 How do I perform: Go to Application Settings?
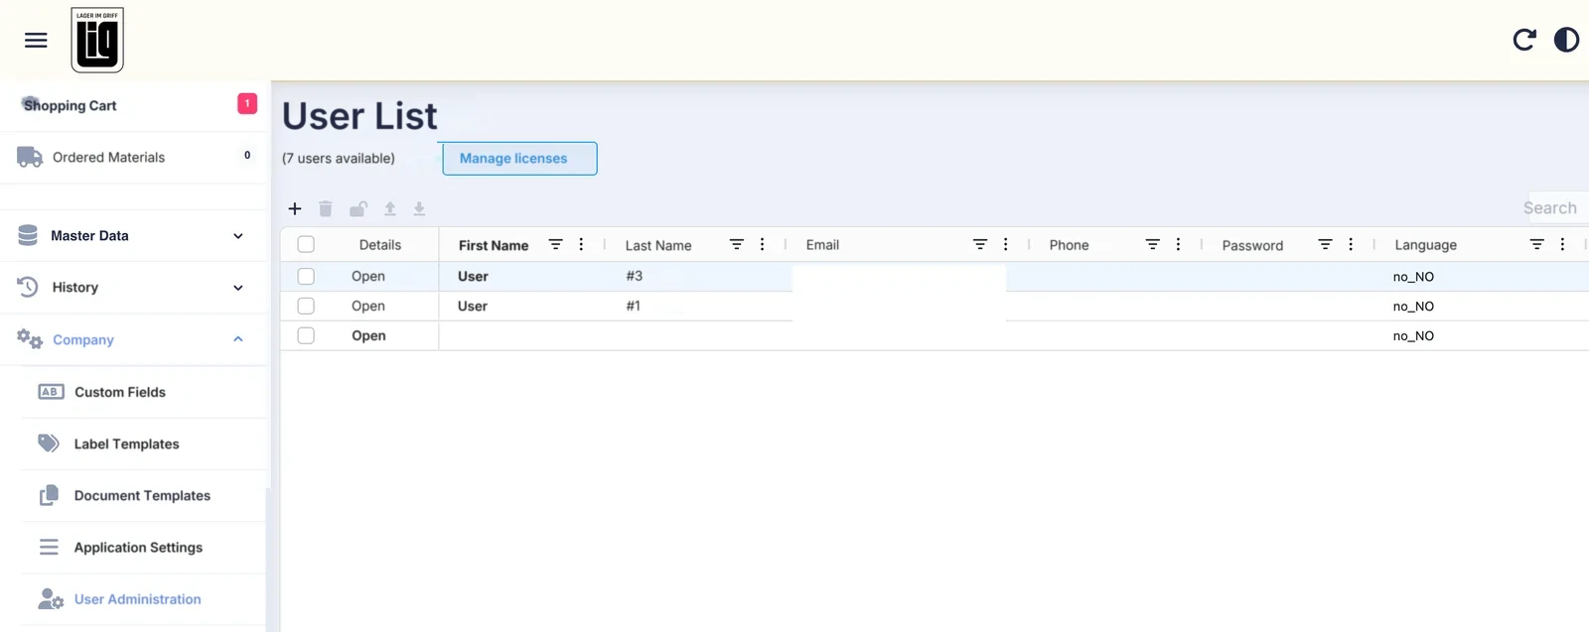(x=138, y=547)
